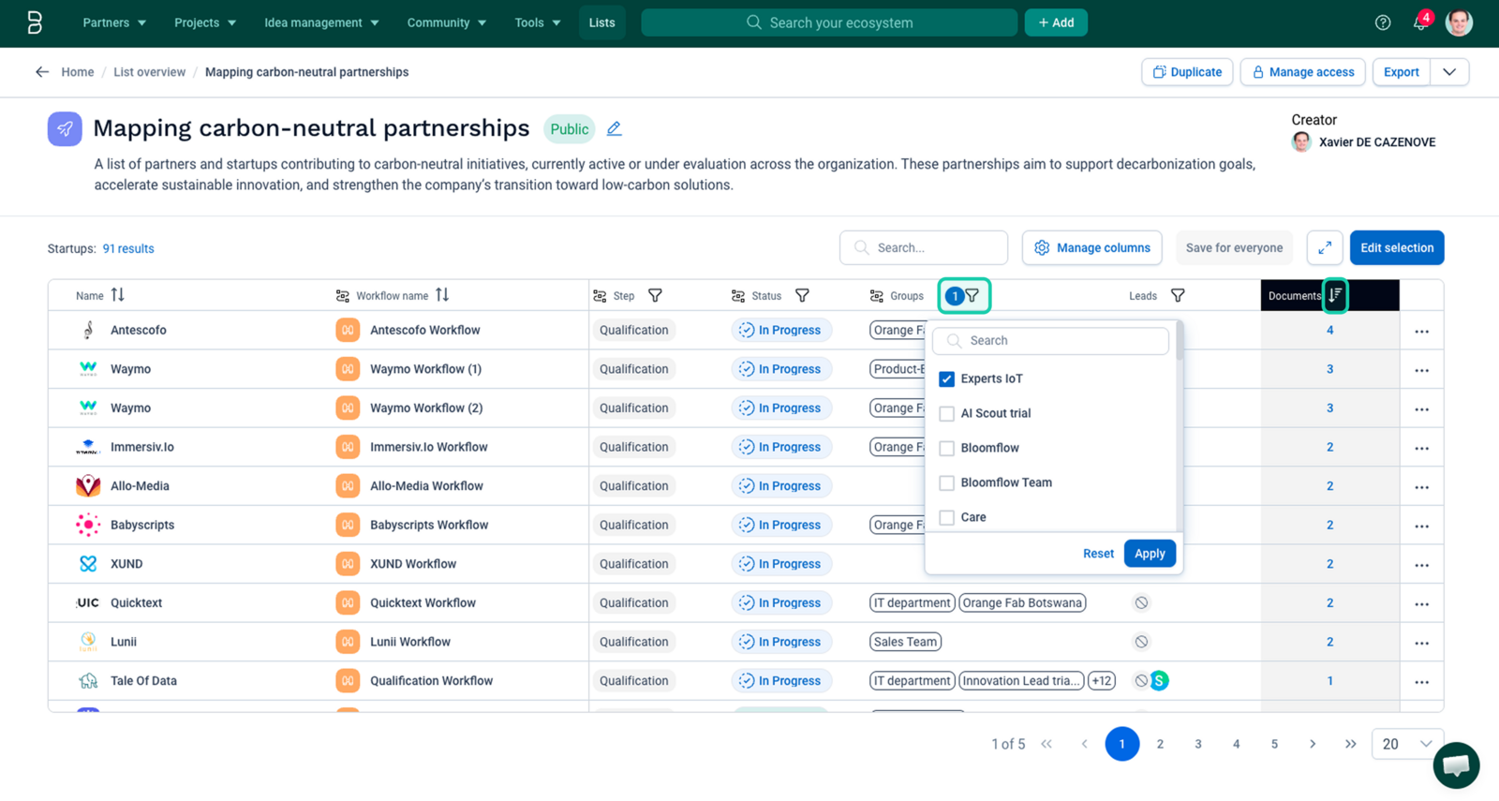Screen dimensions: 1499x801
Task: Expand the Partners menu
Action: (114, 22)
